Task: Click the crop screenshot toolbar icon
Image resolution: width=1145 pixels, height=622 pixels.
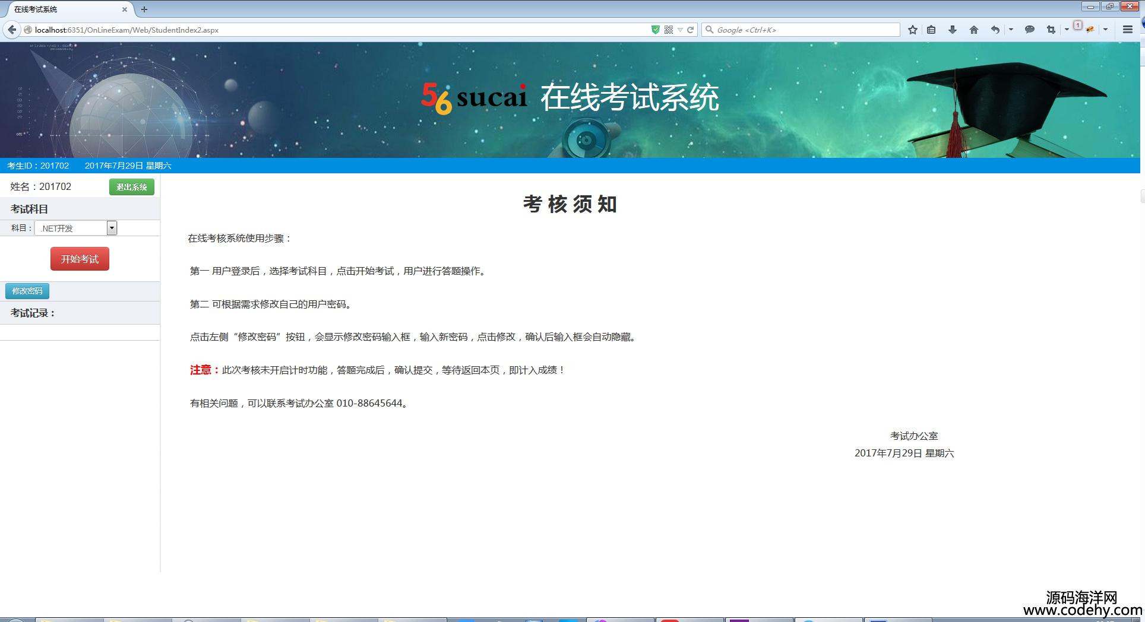Action: pyautogui.click(x=1051, y=30)
